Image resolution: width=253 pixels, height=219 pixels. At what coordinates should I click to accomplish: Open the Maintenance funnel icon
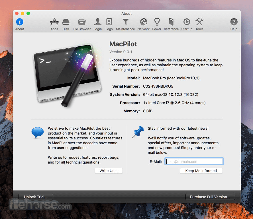(x=125, y=22)
